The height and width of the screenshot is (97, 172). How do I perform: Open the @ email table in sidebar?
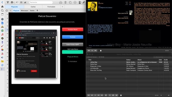coord(2,65)
